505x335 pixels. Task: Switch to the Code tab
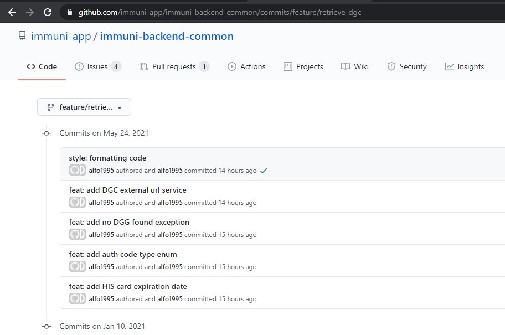click(x=42, y=66)
